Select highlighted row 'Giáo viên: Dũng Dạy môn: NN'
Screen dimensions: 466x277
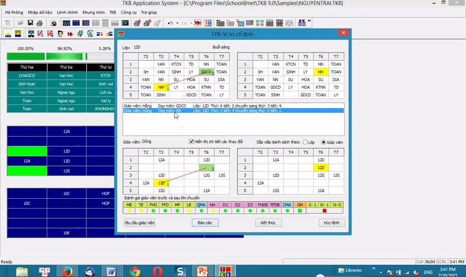[x=233, y=110]
